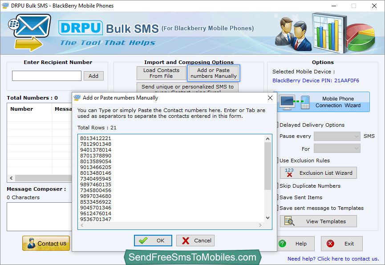Click Mobile Phone Connection Wizard computer icon
Screen dimensions: 385x265
pos(287,102)
